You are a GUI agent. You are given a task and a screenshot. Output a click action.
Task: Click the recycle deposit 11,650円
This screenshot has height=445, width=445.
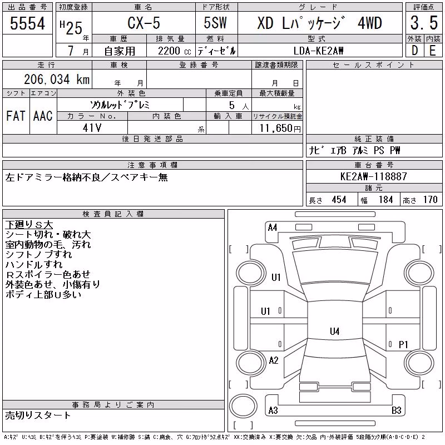[280, 128]
